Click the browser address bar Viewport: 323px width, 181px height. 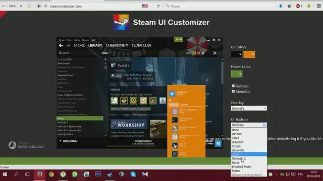pos(95,6)
